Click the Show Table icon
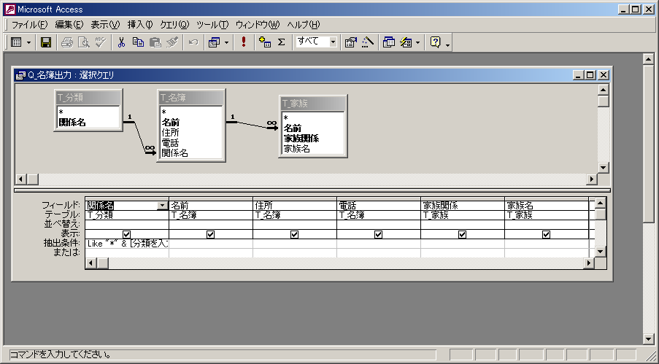The image size is (659, 364). point(265,42)
